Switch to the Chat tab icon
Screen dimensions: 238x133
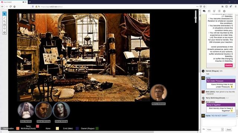[x=204, y=11]
